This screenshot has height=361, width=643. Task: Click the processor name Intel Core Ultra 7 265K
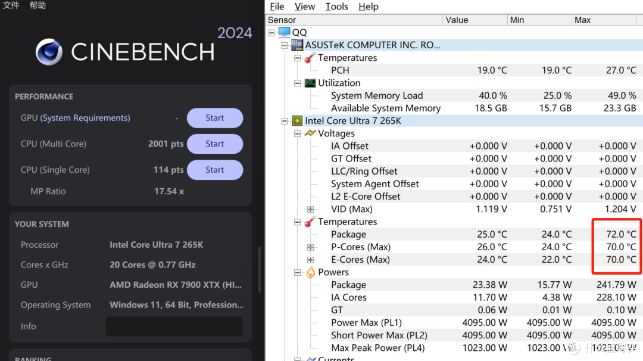coord(156,245)
